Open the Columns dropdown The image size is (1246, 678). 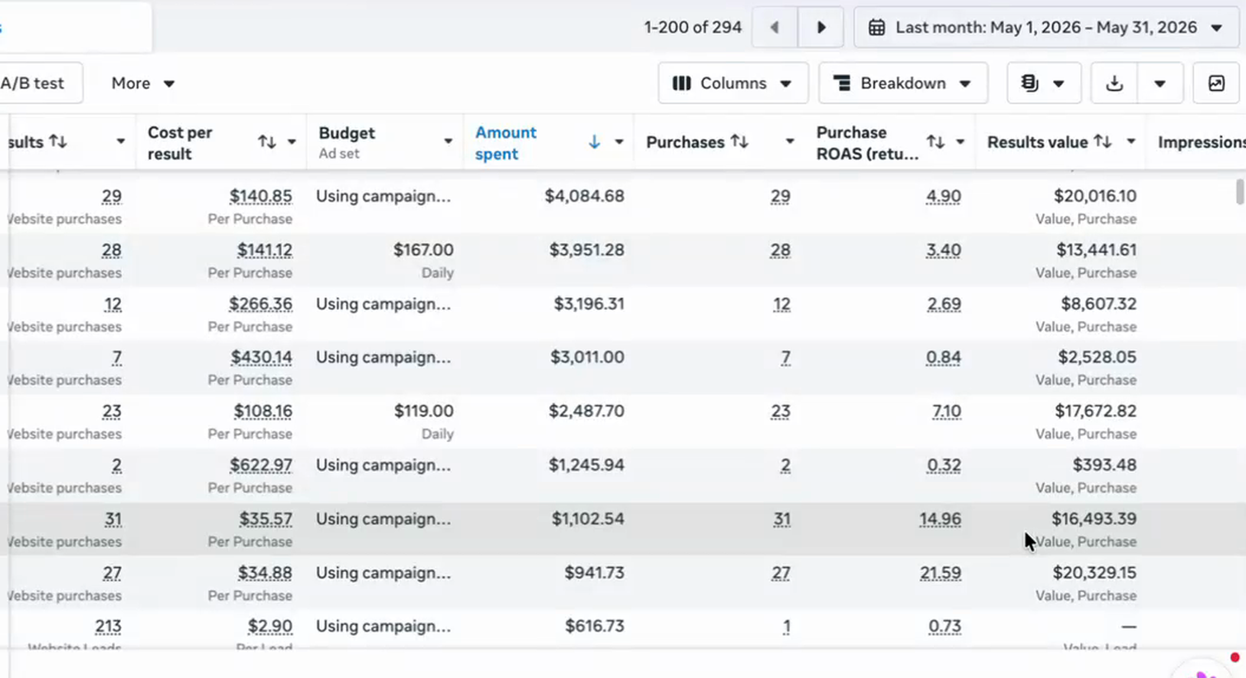pos(733,83)
